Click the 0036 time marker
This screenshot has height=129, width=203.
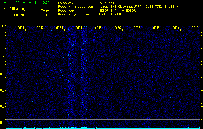pyautogui.click(x=117, y=28)
